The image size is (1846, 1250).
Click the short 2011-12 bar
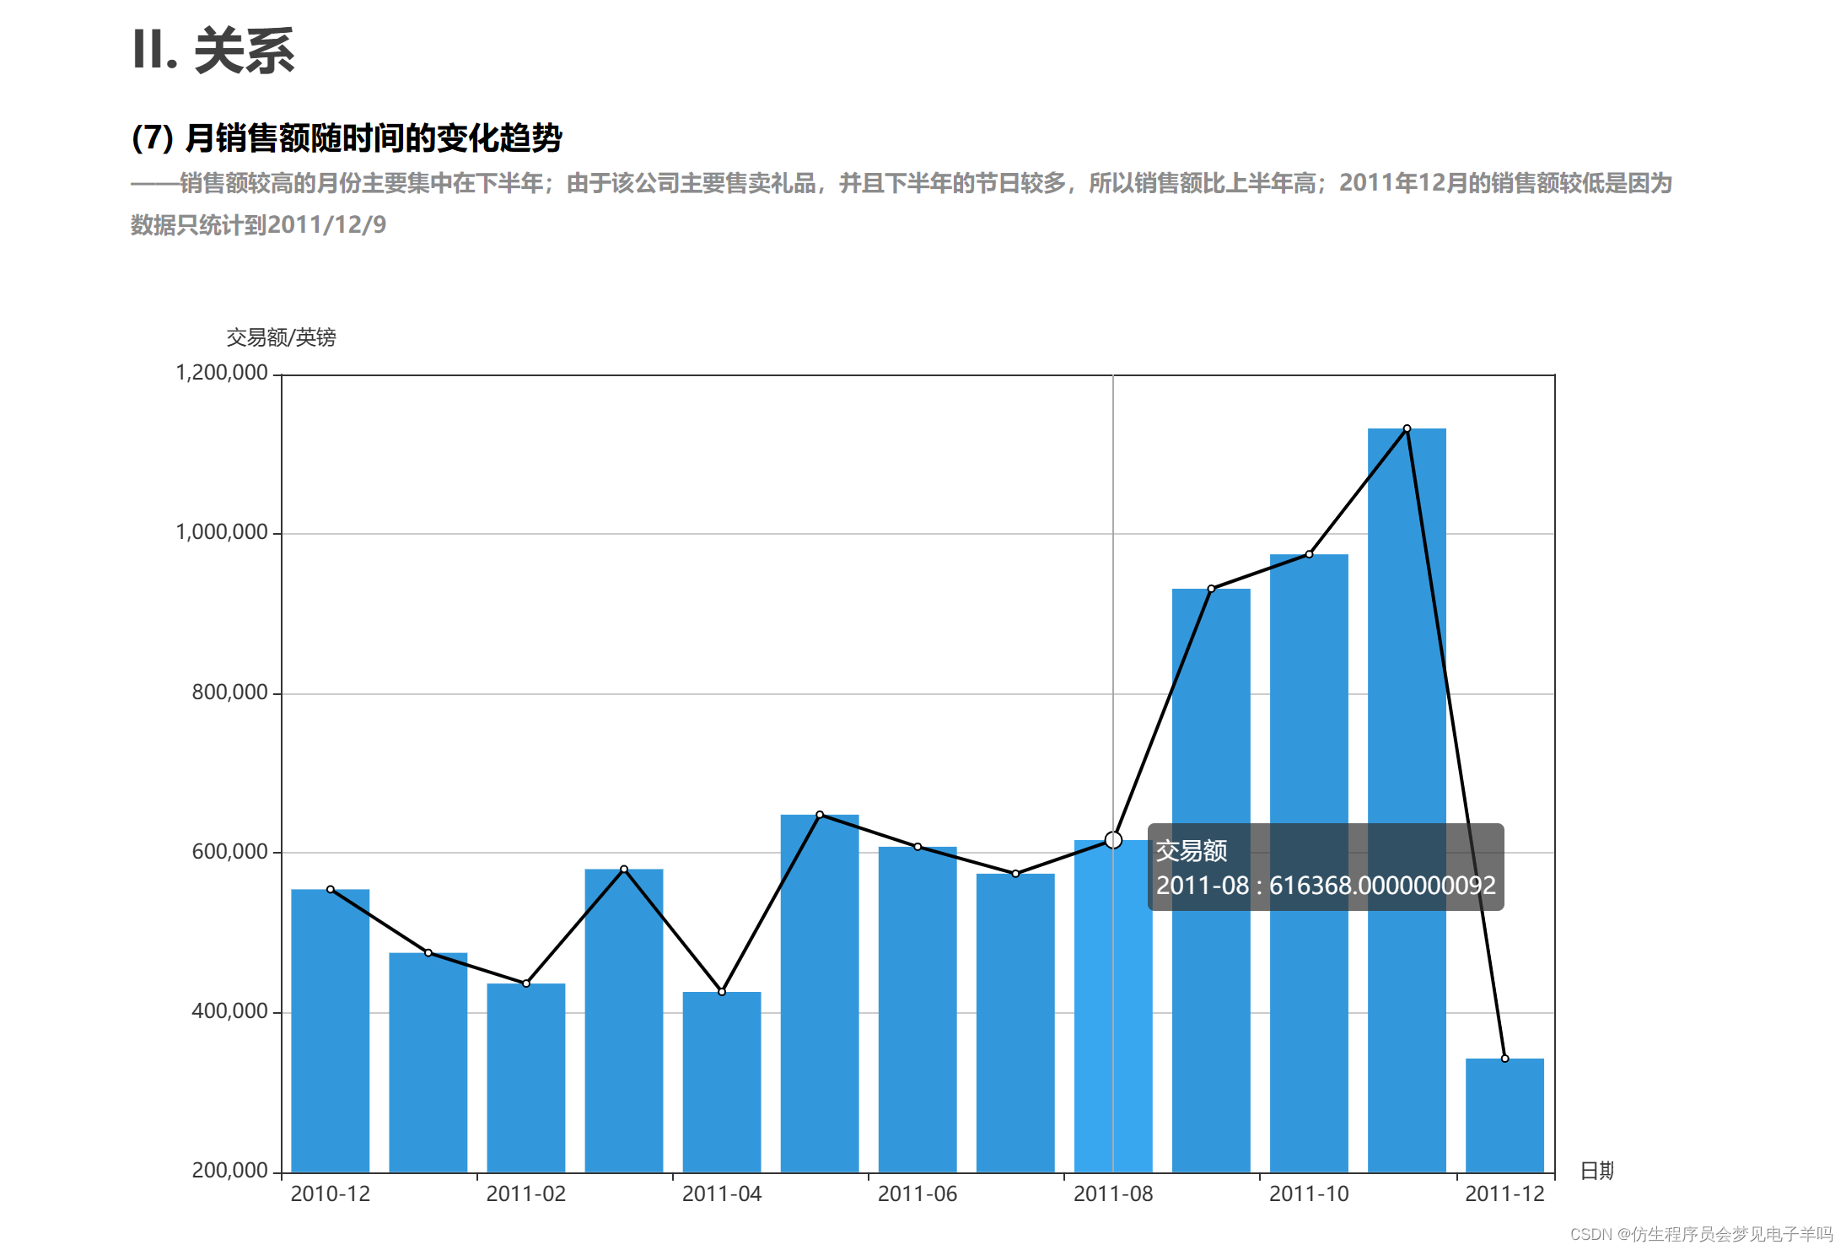click(1504, 1115)
